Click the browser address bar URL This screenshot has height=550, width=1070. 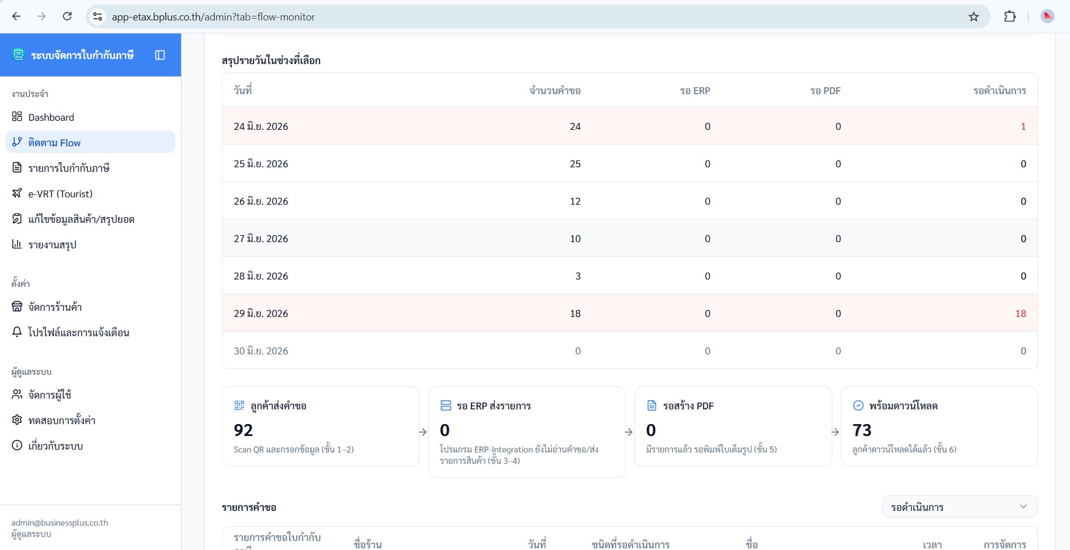tap(213, 17)
